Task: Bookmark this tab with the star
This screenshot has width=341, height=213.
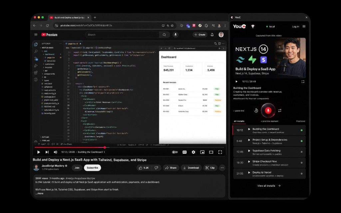Action: [x=172, y=25]
